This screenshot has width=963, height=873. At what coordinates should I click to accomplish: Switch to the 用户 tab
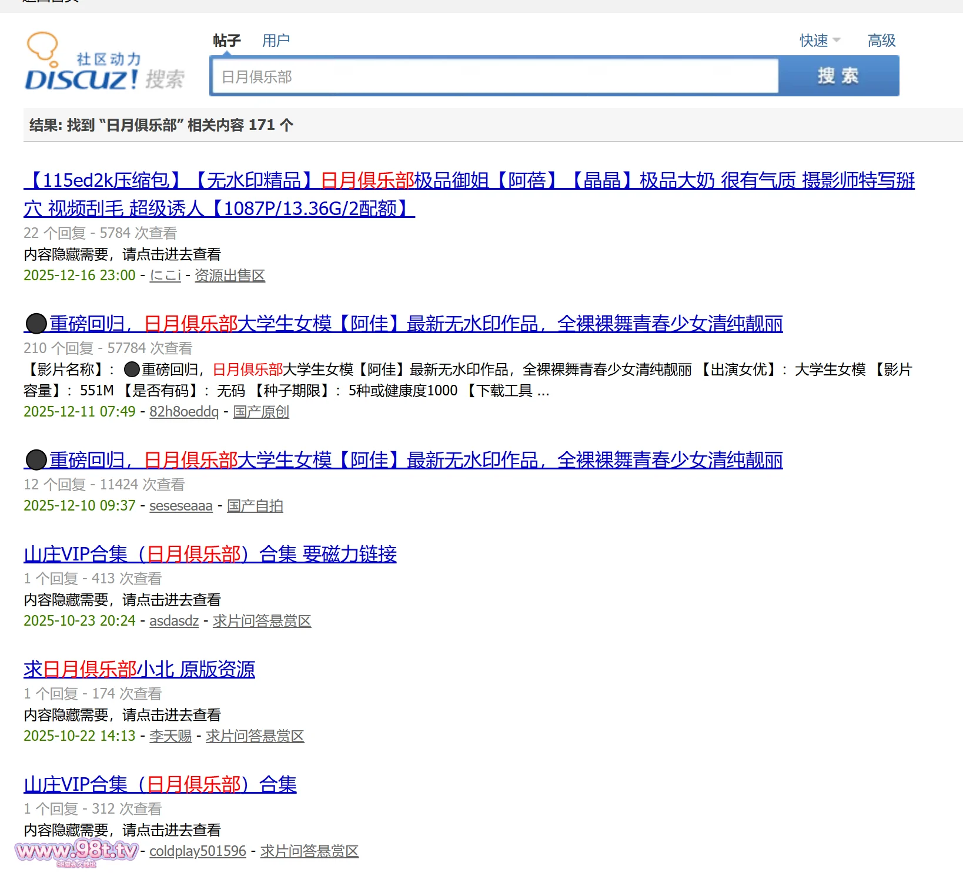(x=276, y=41)
